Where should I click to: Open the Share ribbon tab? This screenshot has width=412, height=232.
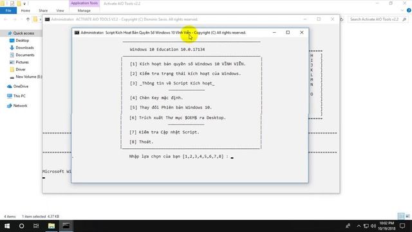click(x=43, y=10)
